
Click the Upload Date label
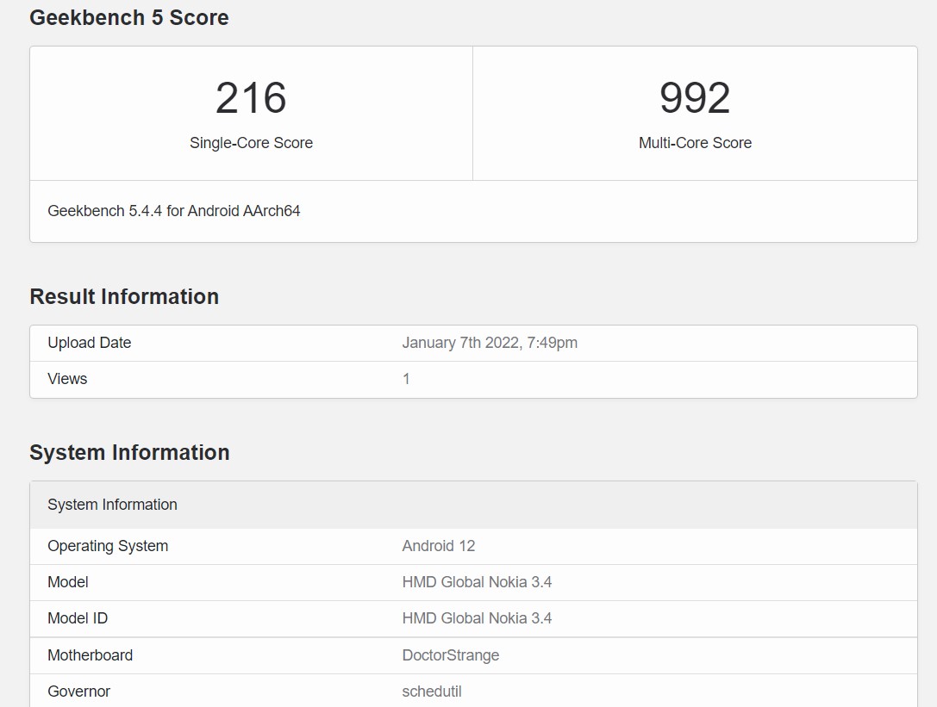[89, 343]
